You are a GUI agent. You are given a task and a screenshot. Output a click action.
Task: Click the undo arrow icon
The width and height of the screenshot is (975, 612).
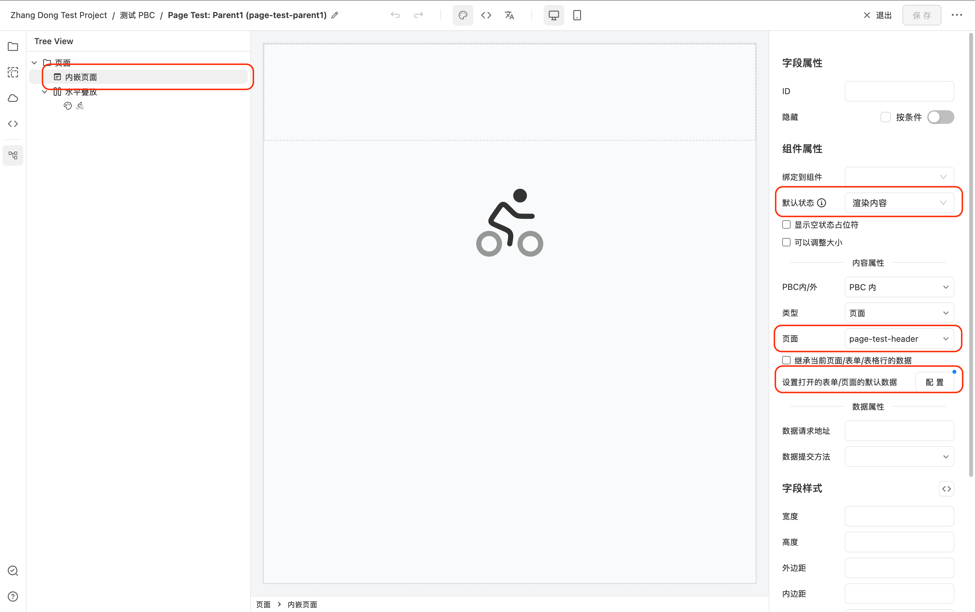click(395, 15)
